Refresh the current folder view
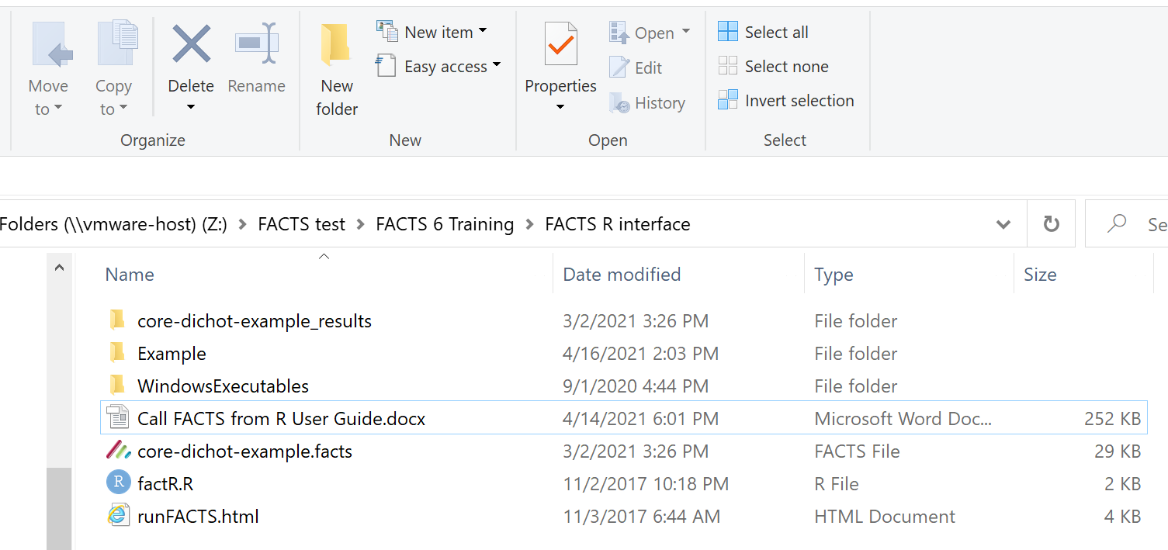 click(x=1051, y=224)
